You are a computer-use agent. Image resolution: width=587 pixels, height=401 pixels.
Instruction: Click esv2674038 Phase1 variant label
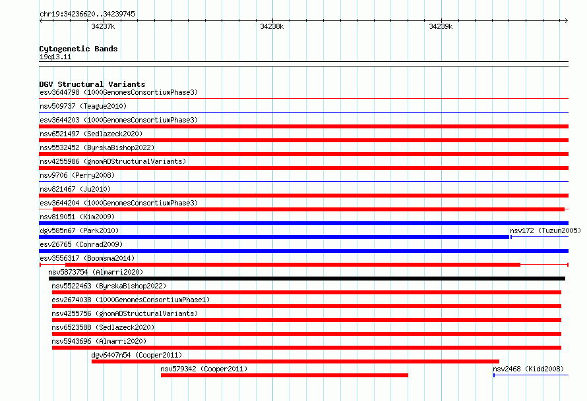click(131, 300)
